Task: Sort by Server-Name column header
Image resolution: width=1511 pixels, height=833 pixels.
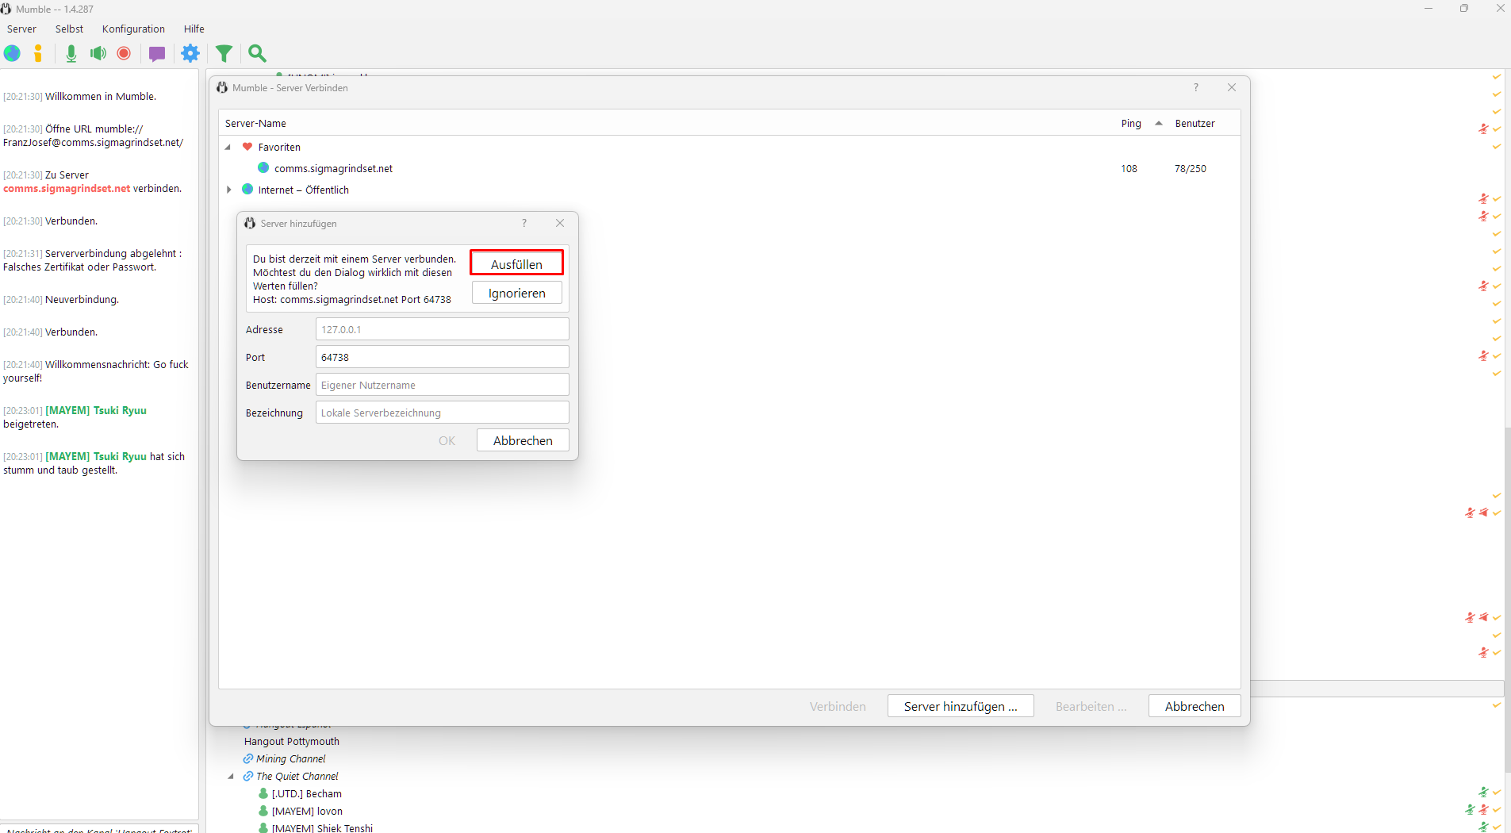Action: point(255,123)
